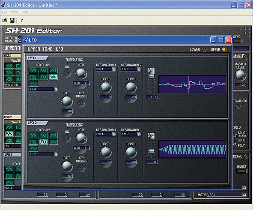Pick main window LFO 1 random shape
Screen dimensions: 253x210
pos(9,183)
